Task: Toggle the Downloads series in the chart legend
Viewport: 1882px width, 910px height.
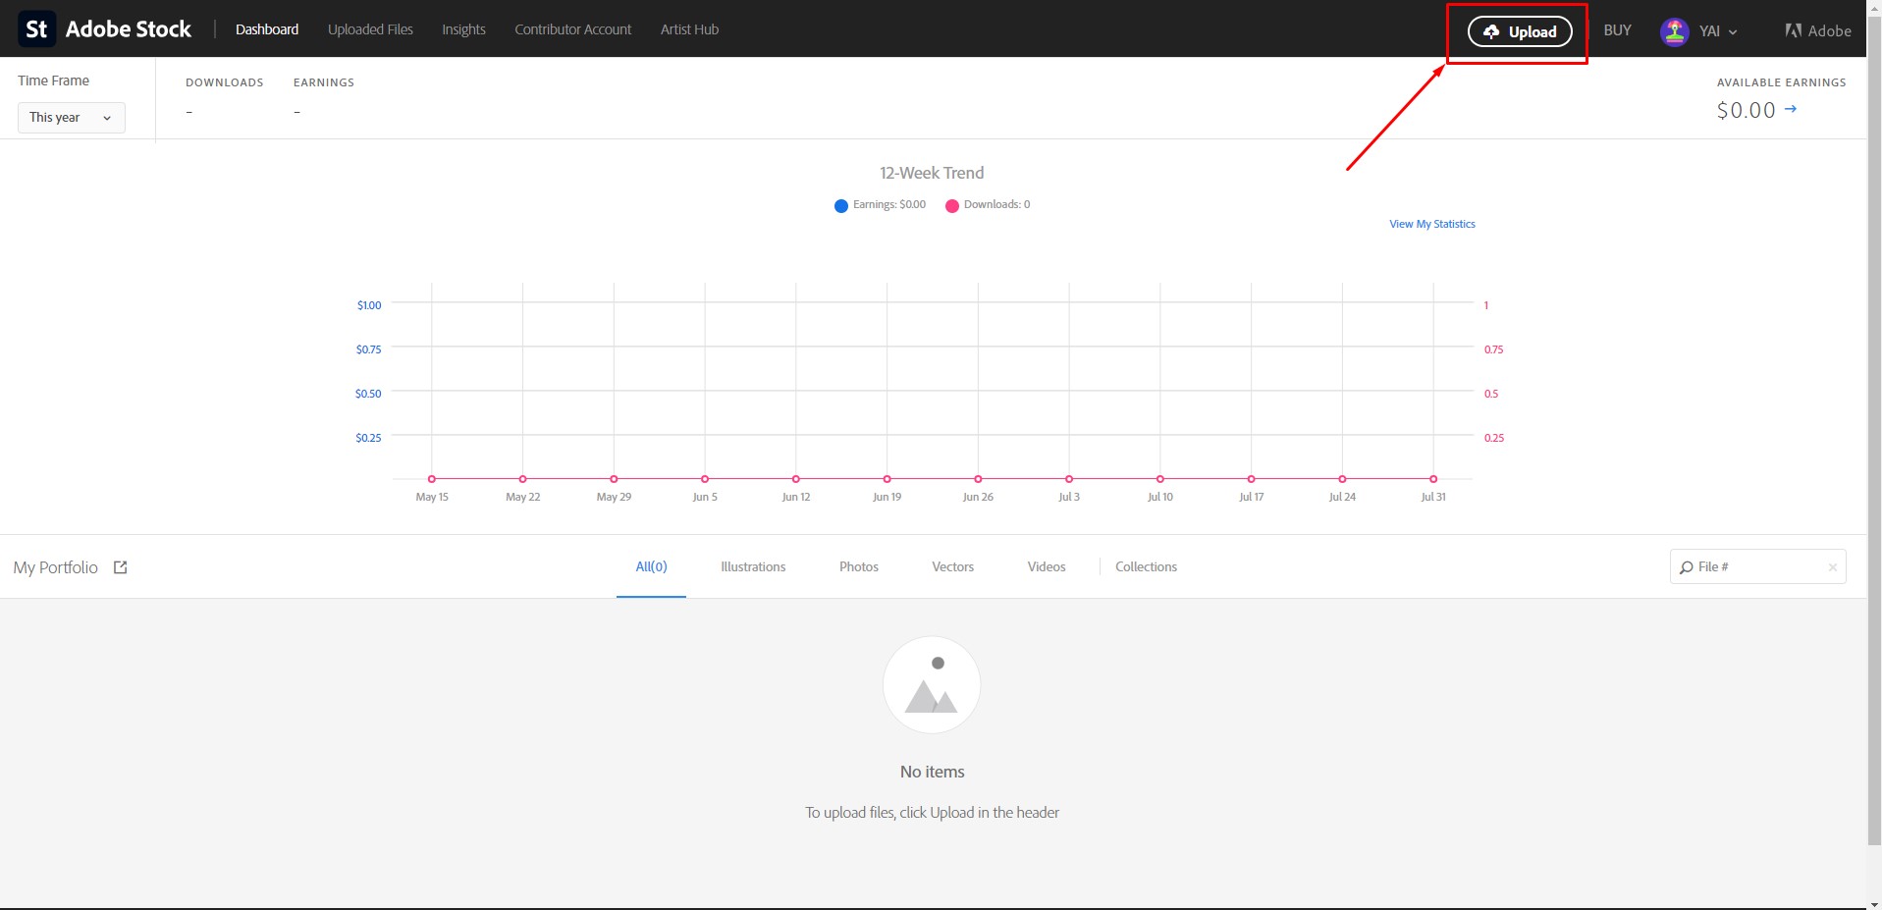Action: [x=988, y=205]
